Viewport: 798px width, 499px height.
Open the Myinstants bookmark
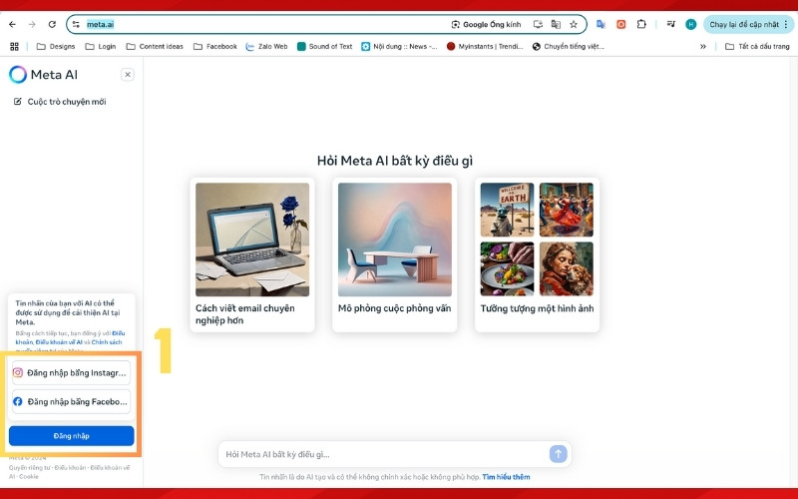(485, 46)
